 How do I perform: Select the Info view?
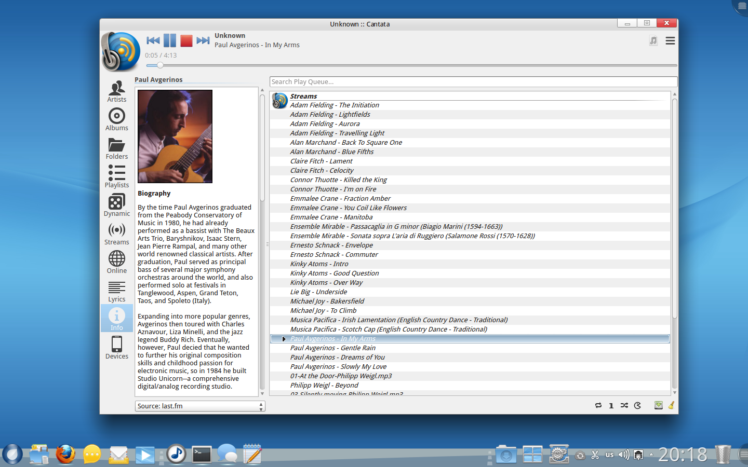[x=117, y=318]
